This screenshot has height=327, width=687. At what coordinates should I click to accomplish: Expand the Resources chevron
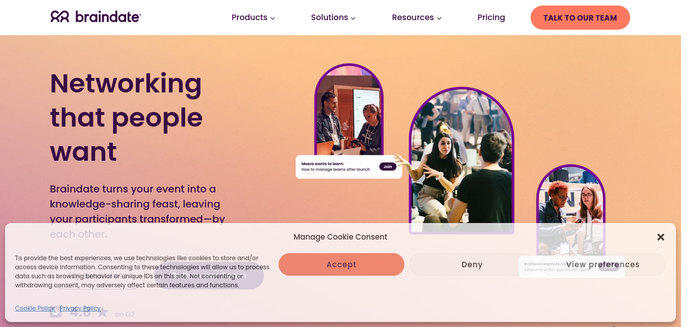coord(439,18)
